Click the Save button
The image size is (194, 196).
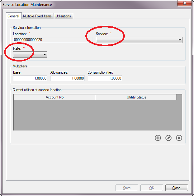tap(127, 188)
